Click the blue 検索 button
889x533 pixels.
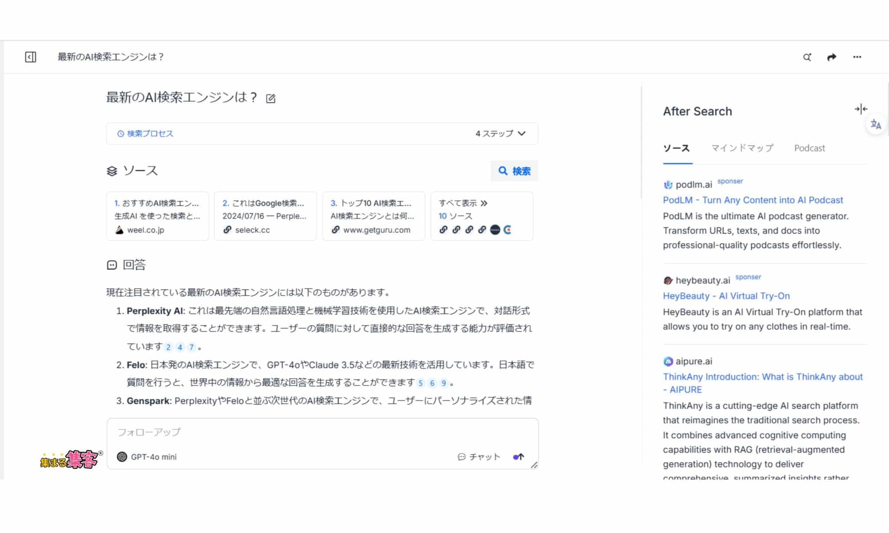click(514, 171)
